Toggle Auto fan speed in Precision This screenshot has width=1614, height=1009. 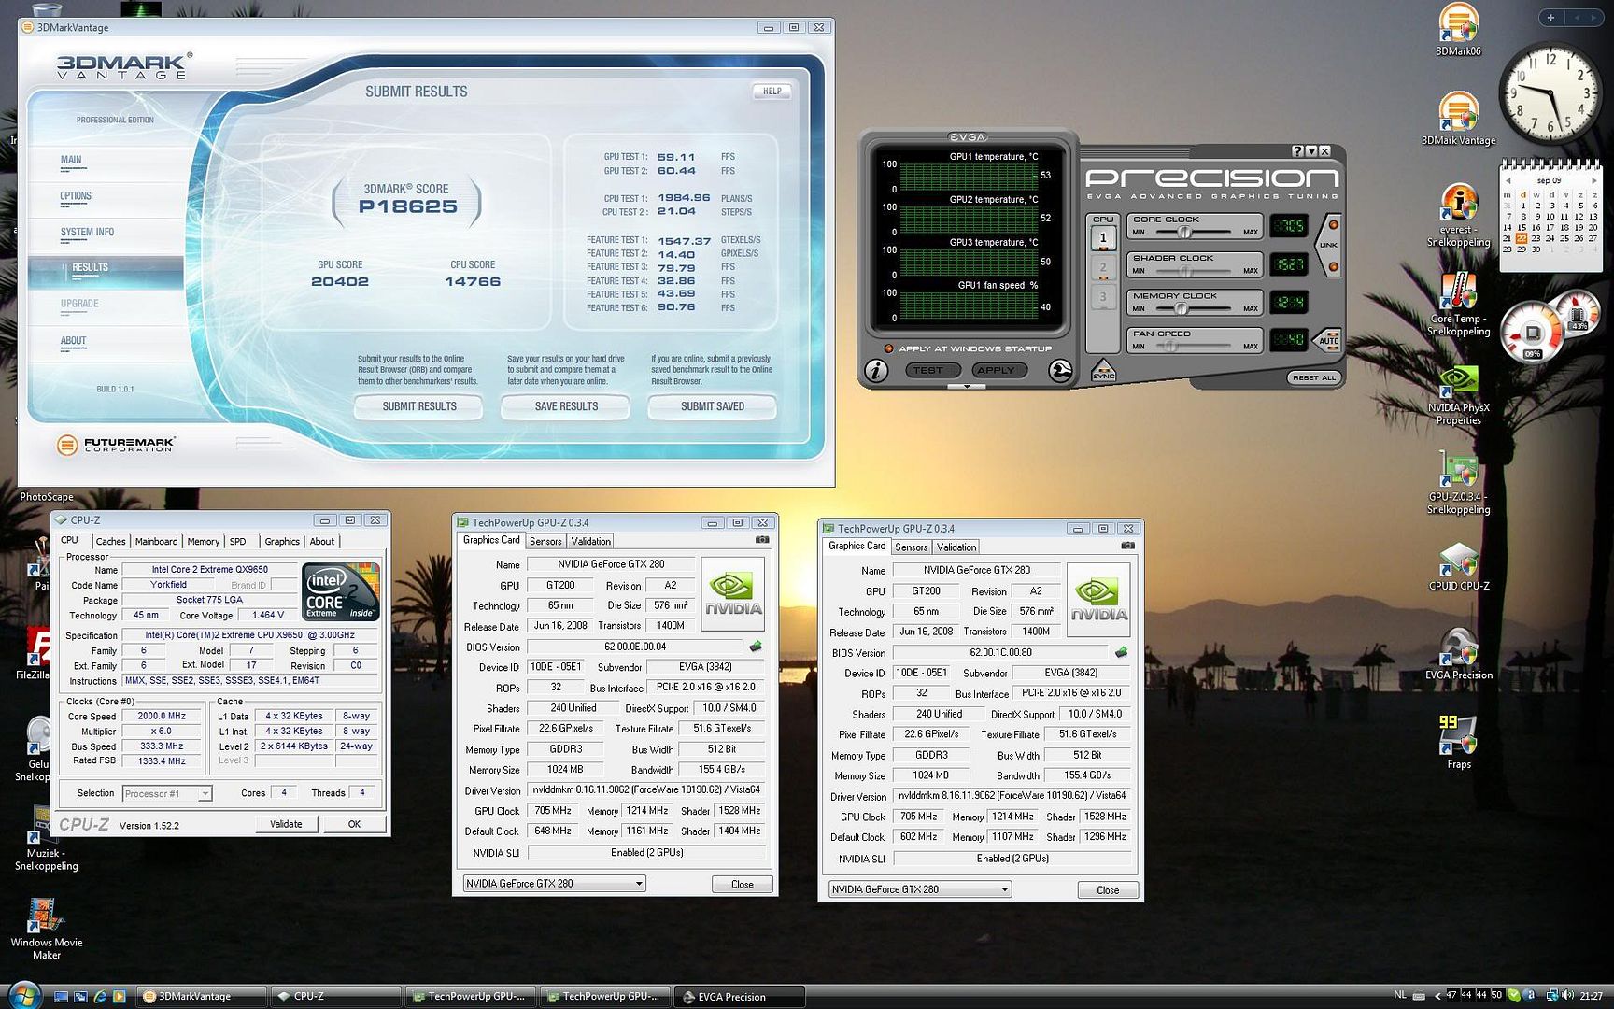(1328, 339)
